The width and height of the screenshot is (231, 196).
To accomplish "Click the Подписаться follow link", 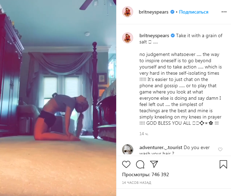I will [x=194, y=12].
